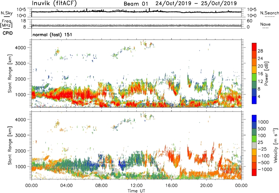Click the 'Nave' legend label
279x193 pixels.
pos(265,24)
